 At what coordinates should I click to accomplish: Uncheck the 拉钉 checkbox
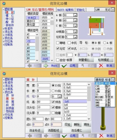(x=58, y=49)
